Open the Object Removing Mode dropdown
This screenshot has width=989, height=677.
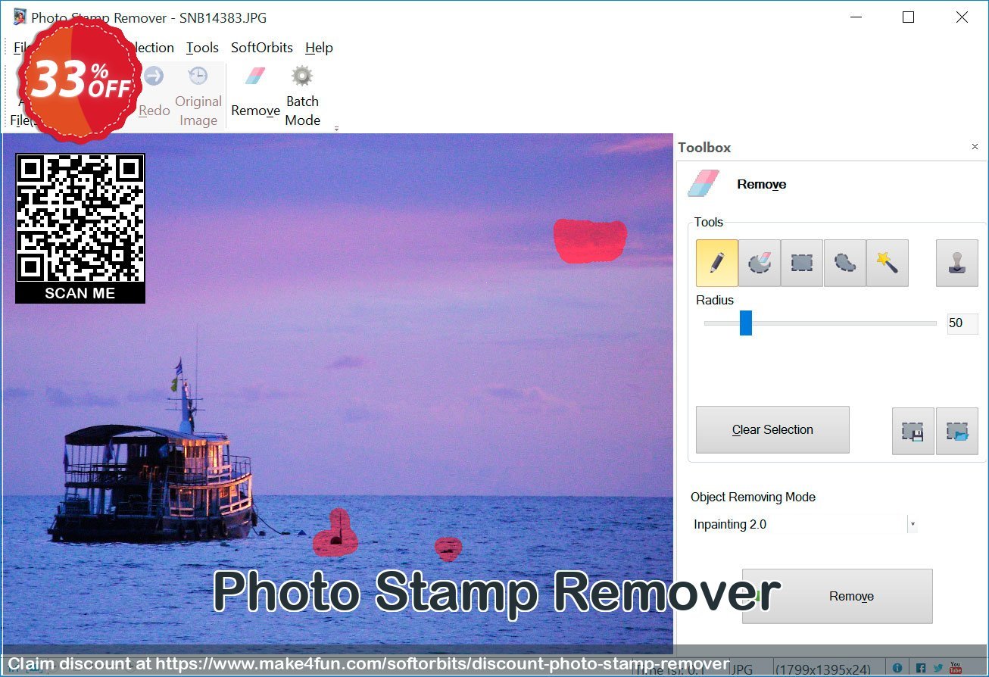tap(913, 524)
